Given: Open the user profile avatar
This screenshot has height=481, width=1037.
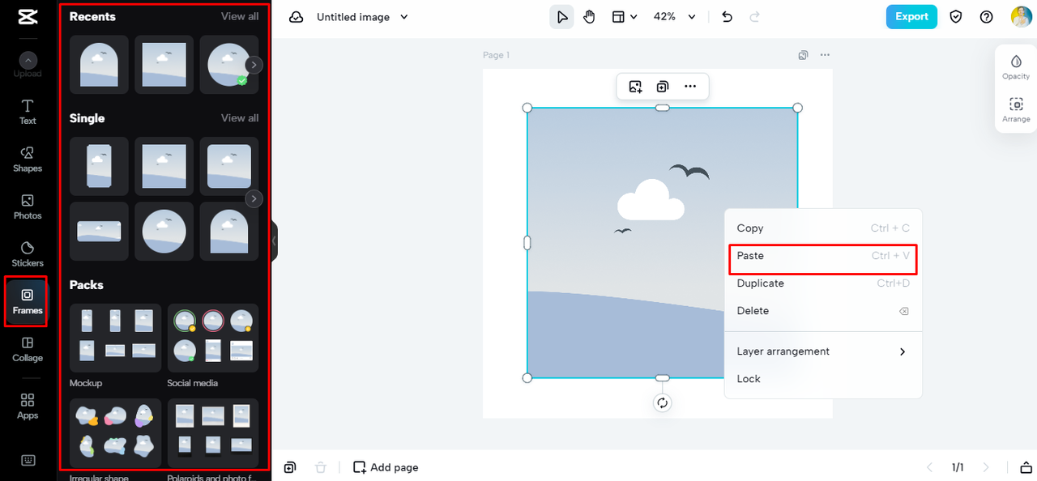Looking at the screenshot, I should (x=1021, y=17).
